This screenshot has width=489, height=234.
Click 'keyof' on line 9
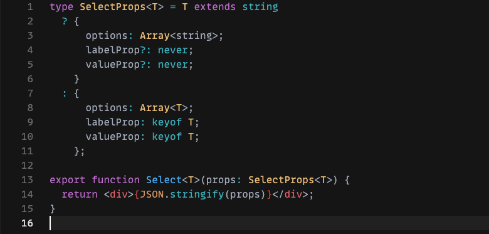pyautogui.click(x=167, y=122)
